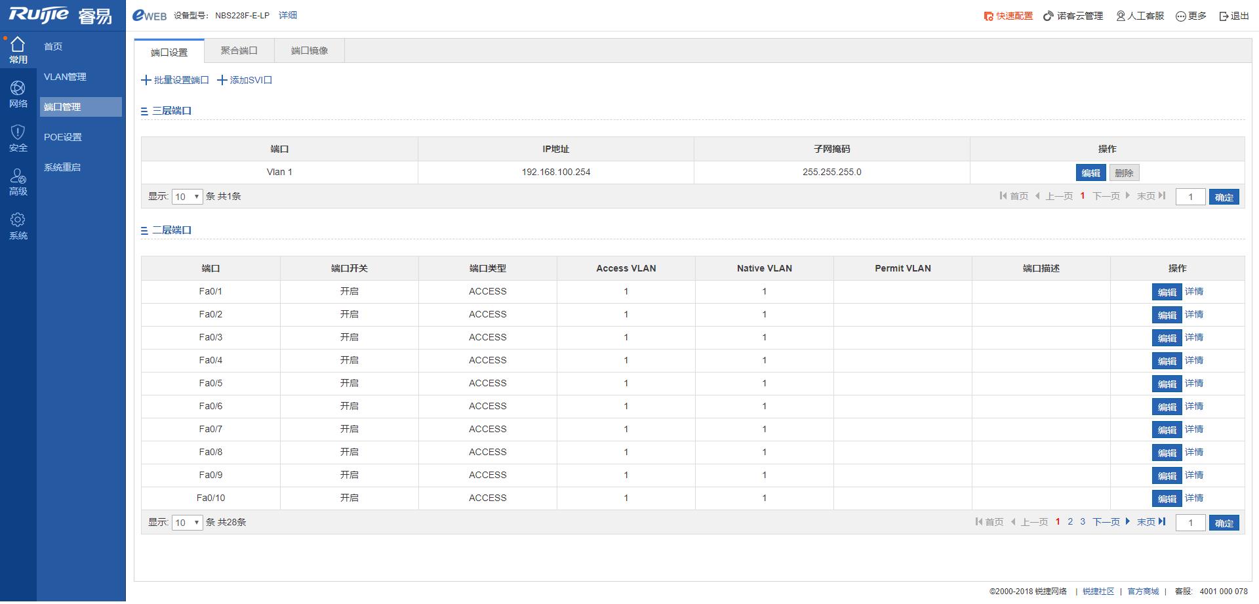This screenshot has width=1259, height=604.
Task: Open rows-per-page dropdown in 三层端口 table
Action: 187,197
